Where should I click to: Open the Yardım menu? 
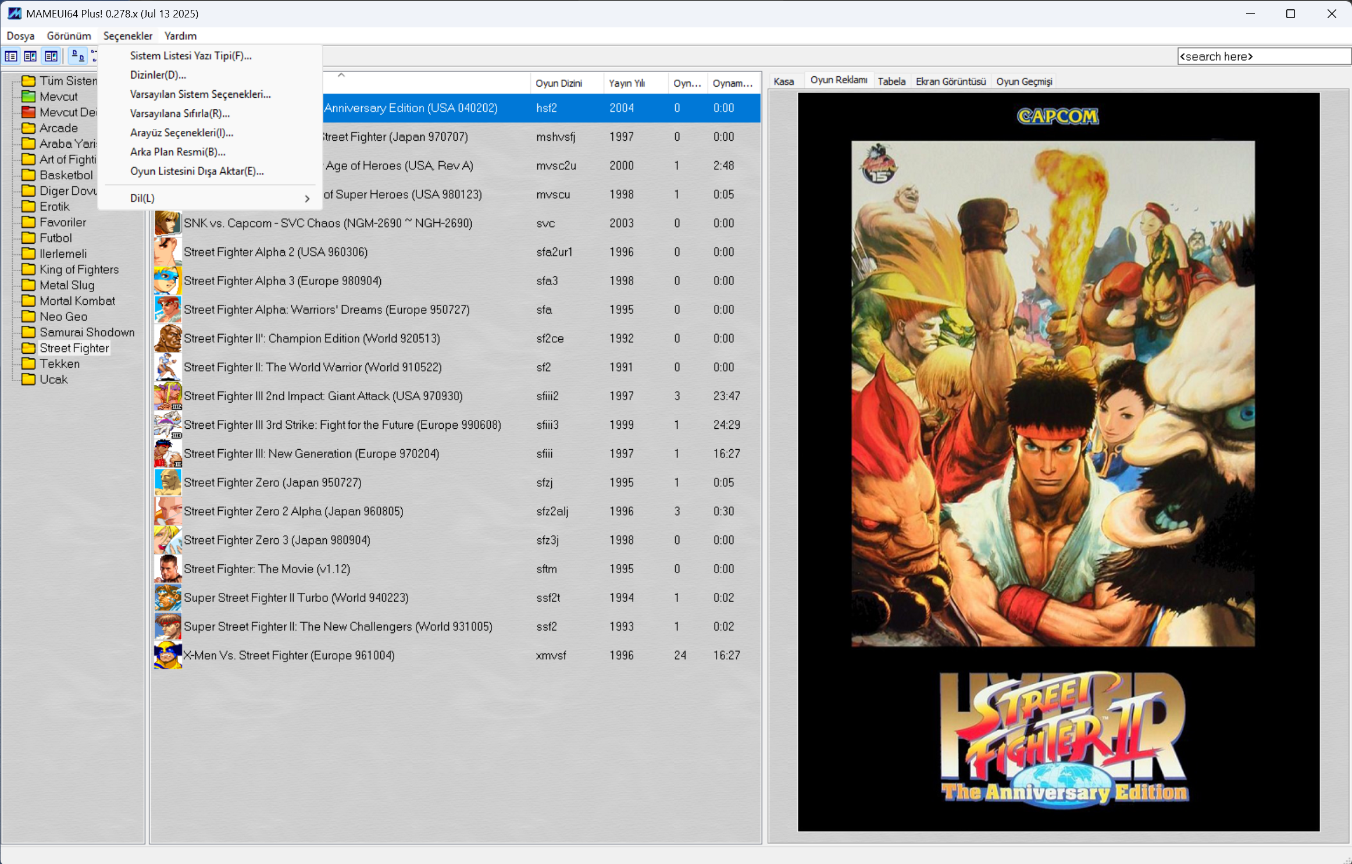pyautogui.click(x=180, y=36)
